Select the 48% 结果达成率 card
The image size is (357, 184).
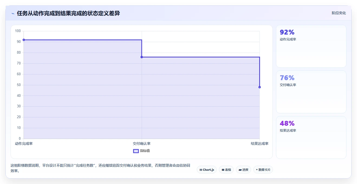click(311, 137)
